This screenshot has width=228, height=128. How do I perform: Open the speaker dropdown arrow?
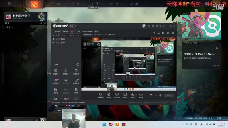(x=144, y=95)
